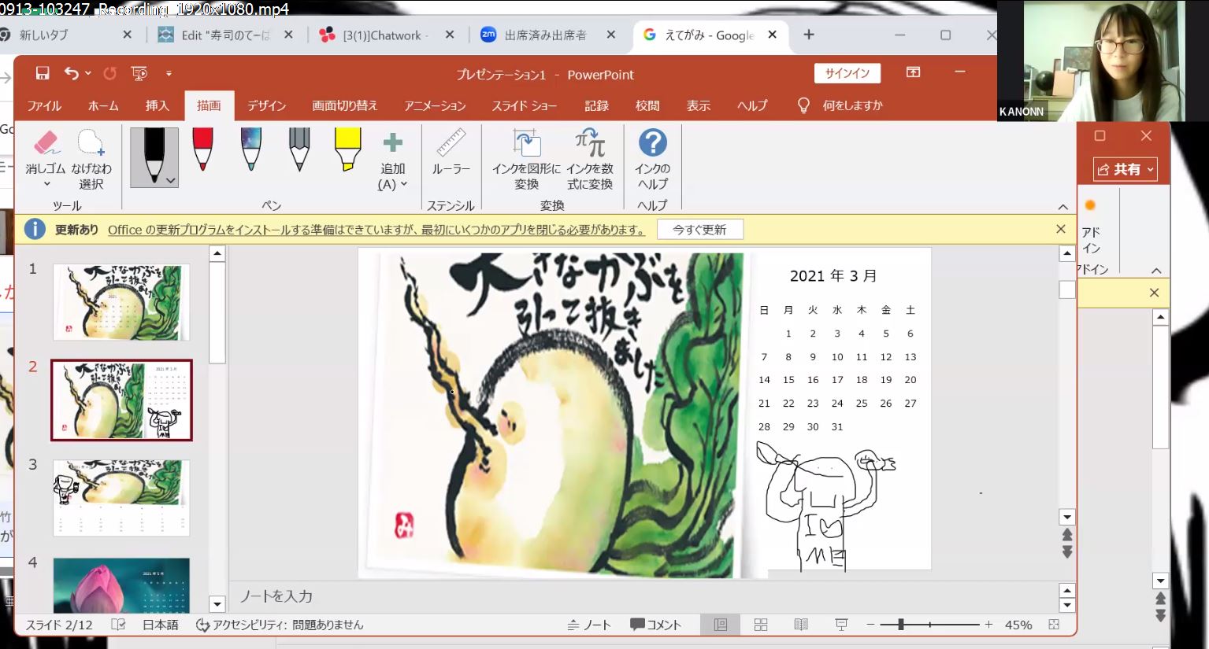Viewport: 1209px width, 649px height.
Task: Expand the black pen options dropdown
Action: click(x=171, y=181)
